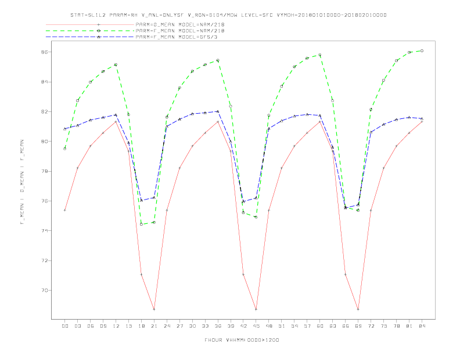Click green NAM forecast circle at hour 84
The width and height of the screenshot is (460, 355).
click(x=422, y=50)
